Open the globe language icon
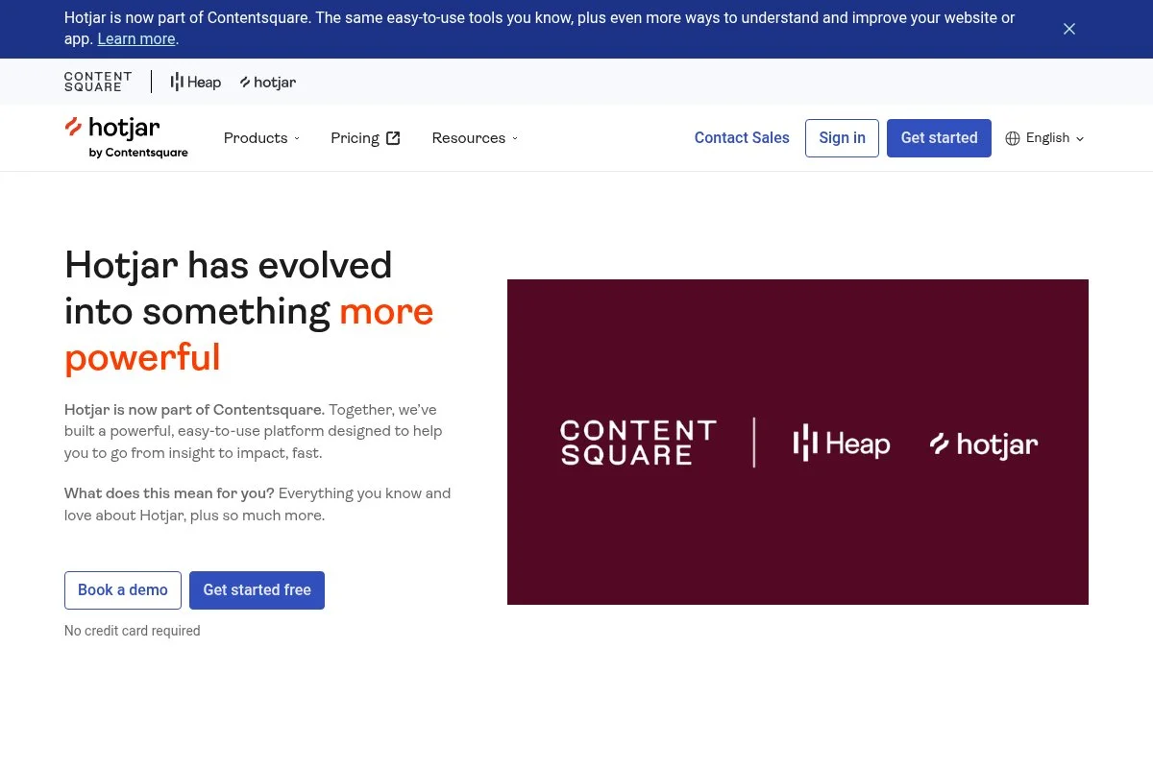The width and height of the screenshot is (1153, 768). 1013,138
